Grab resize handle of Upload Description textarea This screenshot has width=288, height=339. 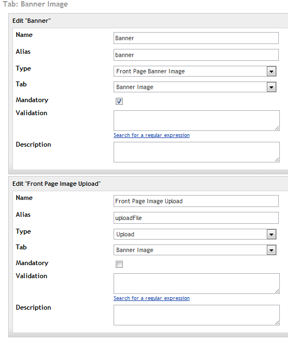click(277, 323)
